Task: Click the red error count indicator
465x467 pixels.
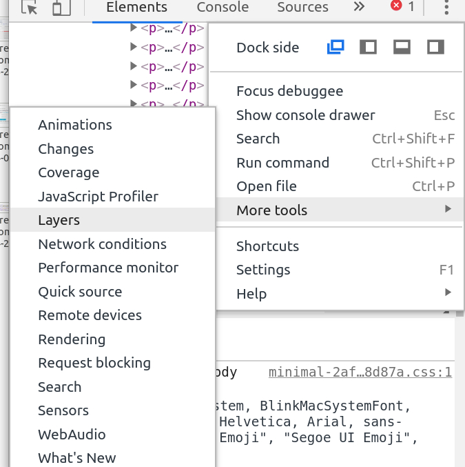Action: click(402, 7)
